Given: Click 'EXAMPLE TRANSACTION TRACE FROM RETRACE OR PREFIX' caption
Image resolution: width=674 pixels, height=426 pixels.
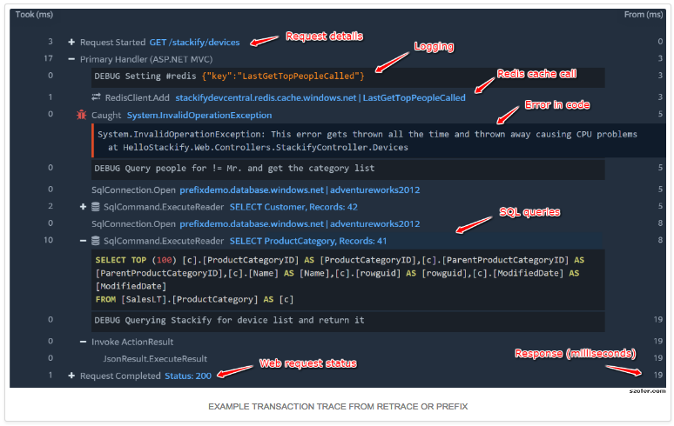Looking at the screenshot, I should pos(338,407).
